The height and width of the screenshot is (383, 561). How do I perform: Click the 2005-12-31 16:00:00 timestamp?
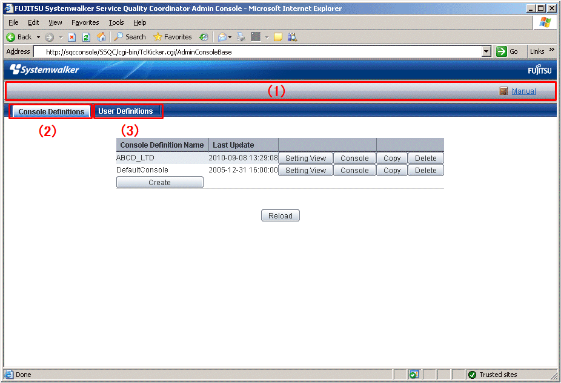pyautogui.click(x=244, y=170)
